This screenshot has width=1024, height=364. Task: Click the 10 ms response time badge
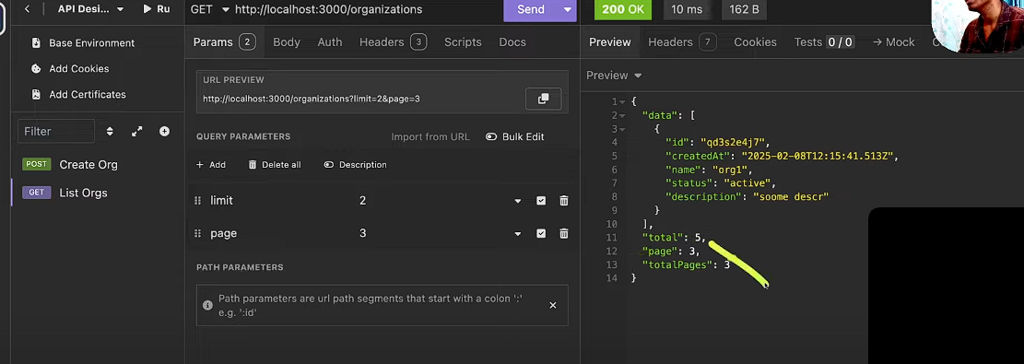point(686,9)
